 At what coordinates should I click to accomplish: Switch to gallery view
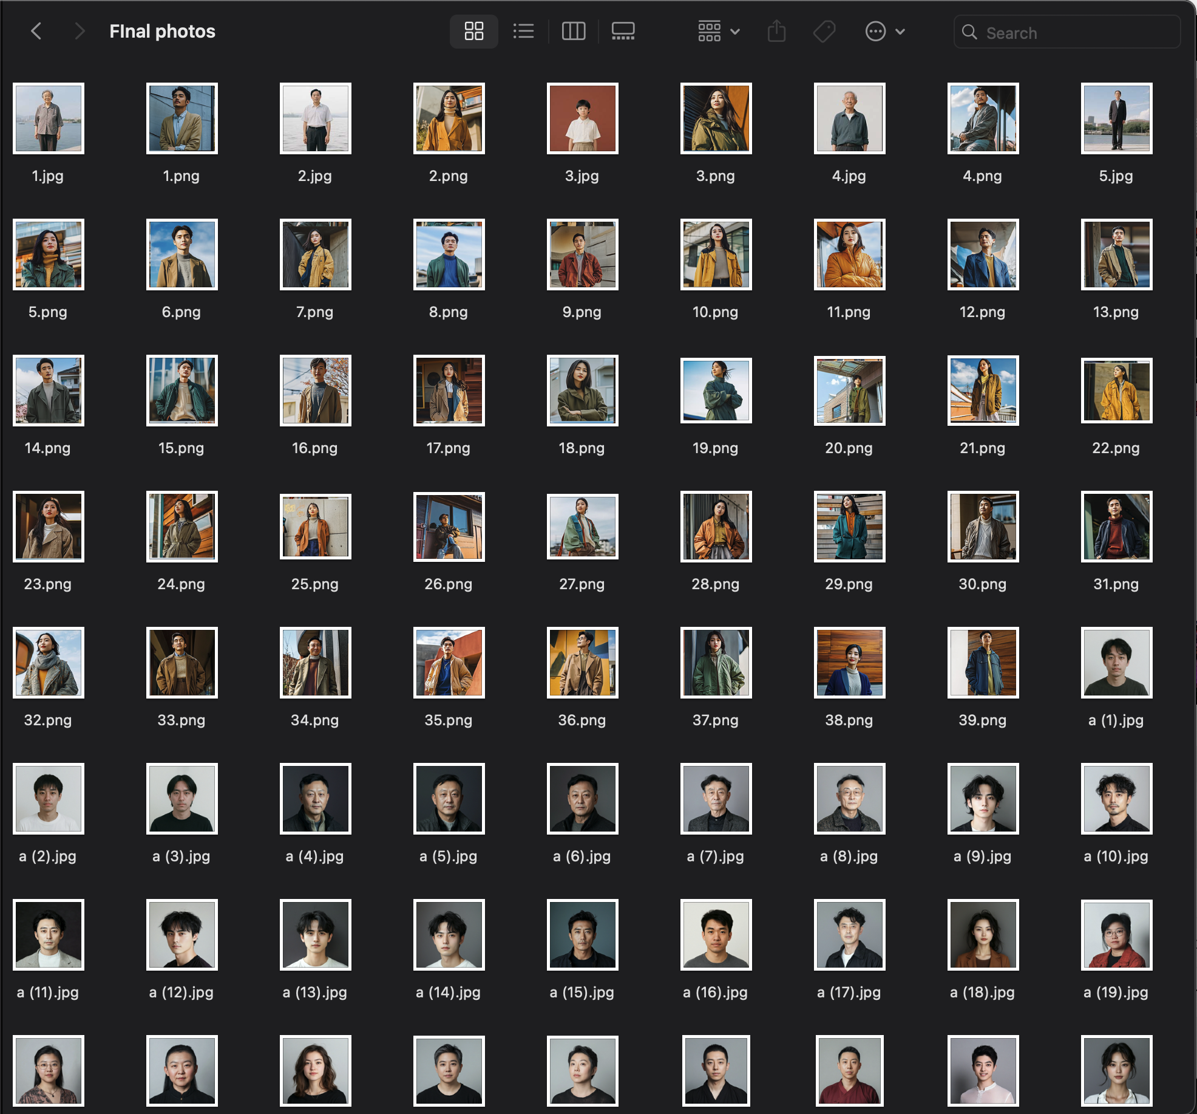[623, 31]
